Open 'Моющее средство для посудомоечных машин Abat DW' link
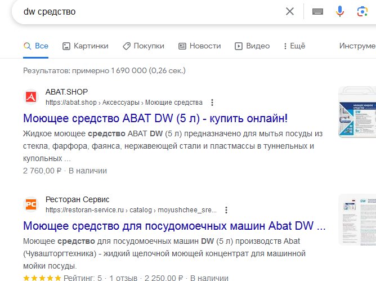Image resolution: width=376 pixels, height=281 pixels. click(174, 226)
